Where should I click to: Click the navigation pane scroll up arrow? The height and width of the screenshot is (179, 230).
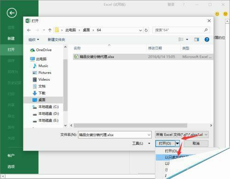coord(65,47)
